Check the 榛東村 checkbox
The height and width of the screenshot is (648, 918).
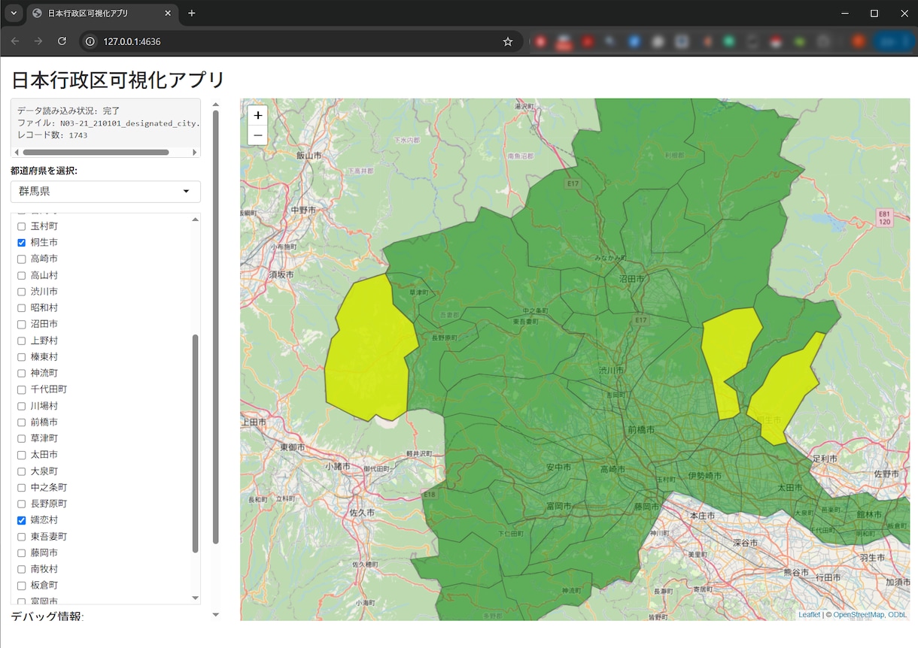pos(22,357)
